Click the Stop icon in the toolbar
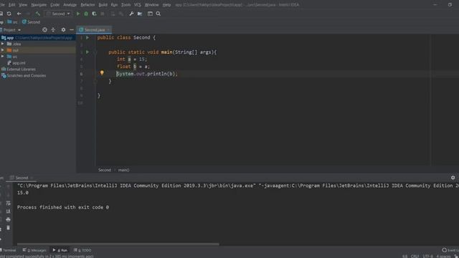This screenshot has height=258, width=459. pos(103,14)
